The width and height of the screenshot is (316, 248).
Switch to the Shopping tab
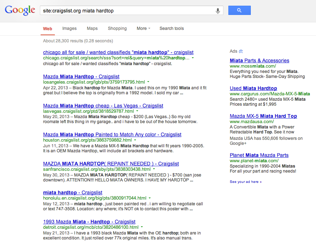(x=117, y=28)
